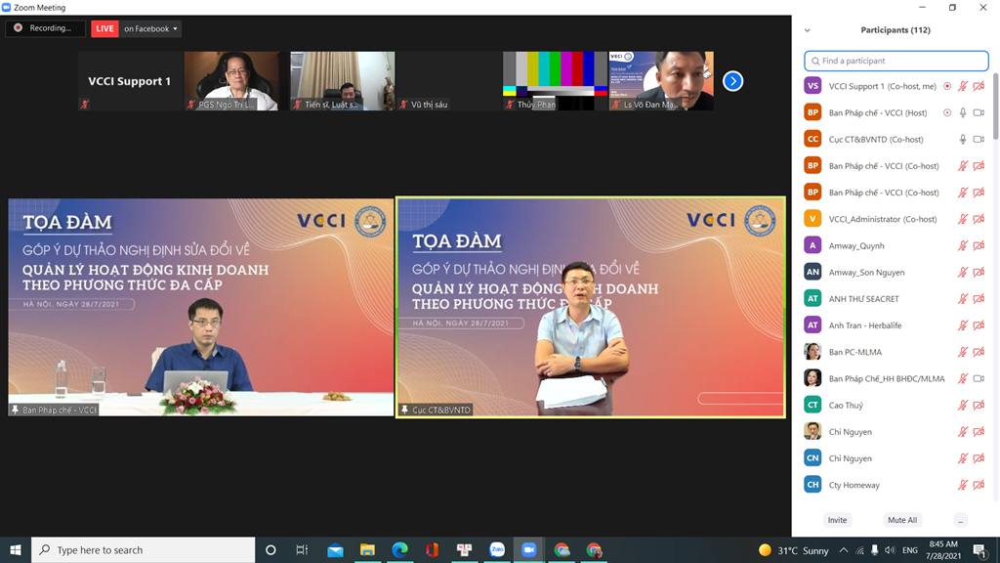The height and width of the screenshot is (563, 1000).
Task: Collapse the Participants panel chevron
Action: click(807, 30)
